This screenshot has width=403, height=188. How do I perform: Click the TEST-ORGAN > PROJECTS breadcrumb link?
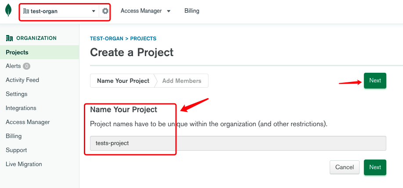point(123,39)
